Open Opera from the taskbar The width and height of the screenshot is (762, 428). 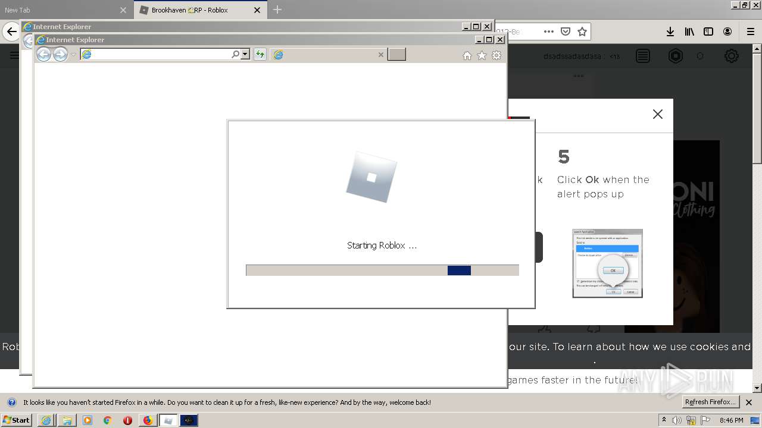pos(127,420)
